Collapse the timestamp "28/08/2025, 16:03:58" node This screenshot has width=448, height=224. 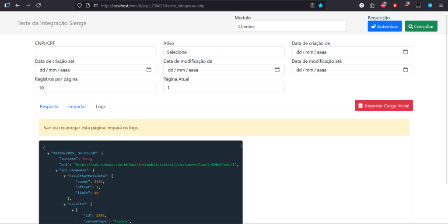[x=48, y=154]
